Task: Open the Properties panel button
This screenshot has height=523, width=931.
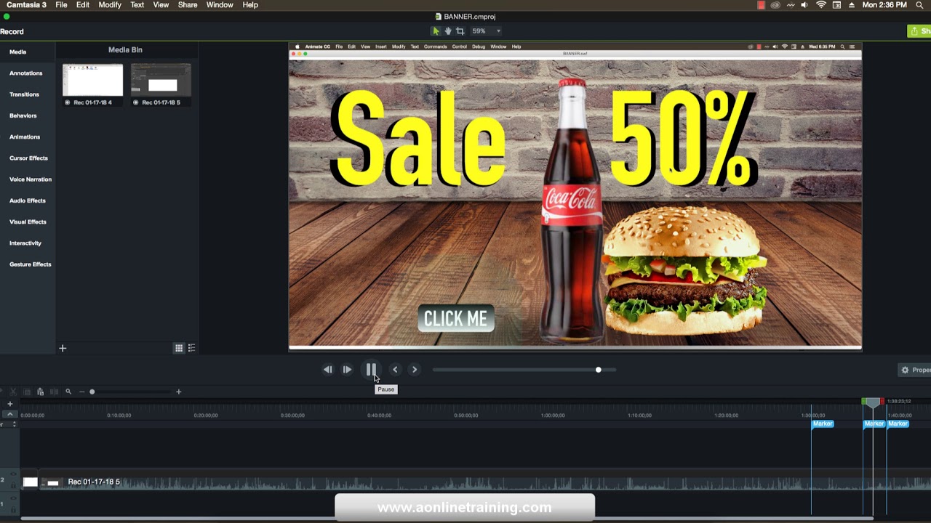Action: point(915,370)
